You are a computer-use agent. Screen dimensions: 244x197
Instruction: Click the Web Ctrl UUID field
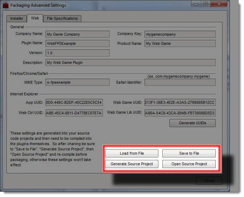click(x=74, y=113)
